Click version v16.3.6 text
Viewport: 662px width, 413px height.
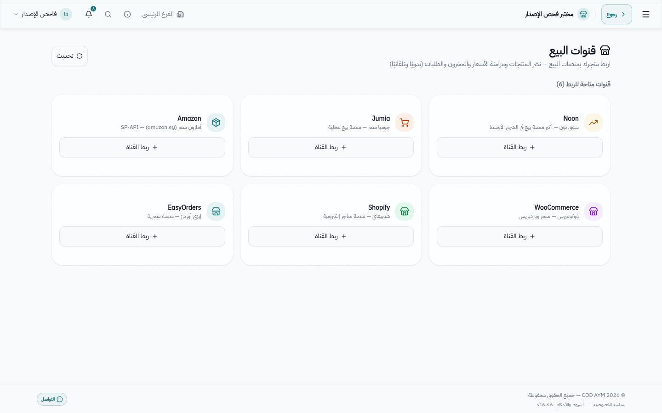pyautogui.click(x=545, y=405)
